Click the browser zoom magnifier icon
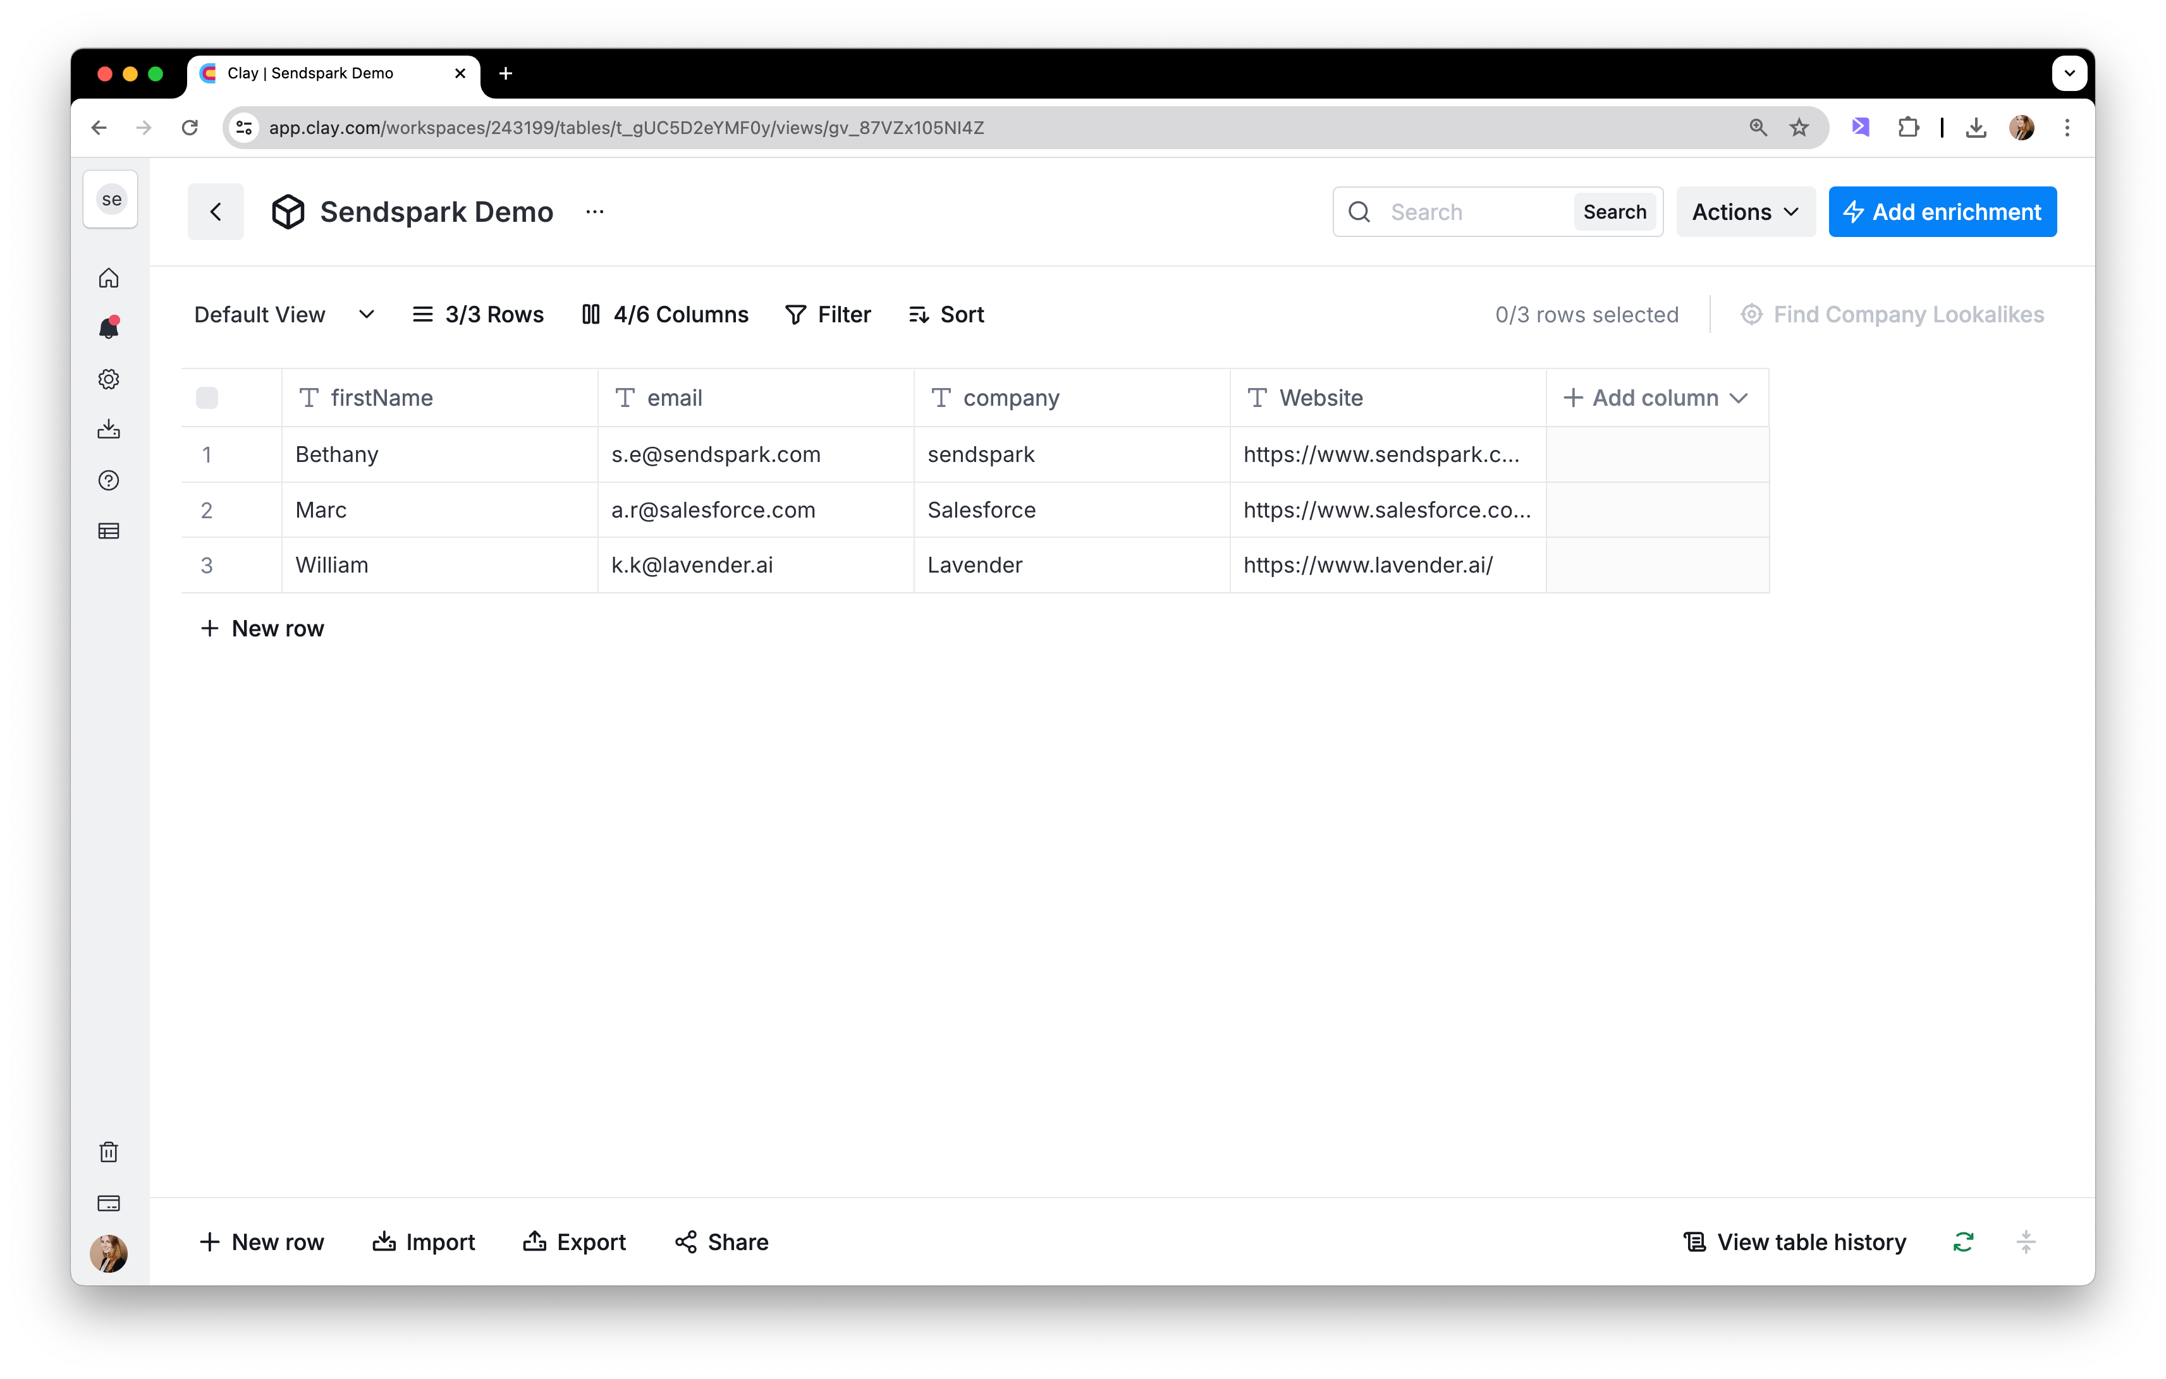Viewport: 2166px width, 1379px height. [1758, 128]
